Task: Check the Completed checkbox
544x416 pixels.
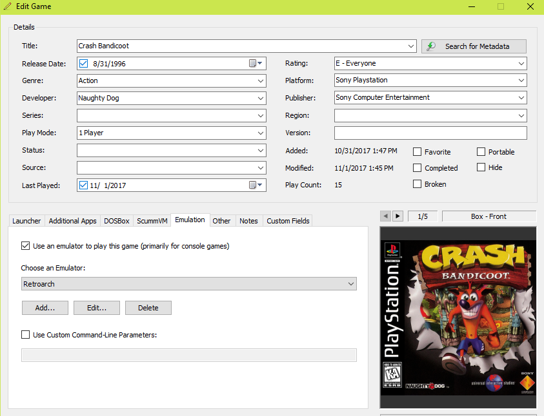Action: pyautogui.click(x=417, y=168)
